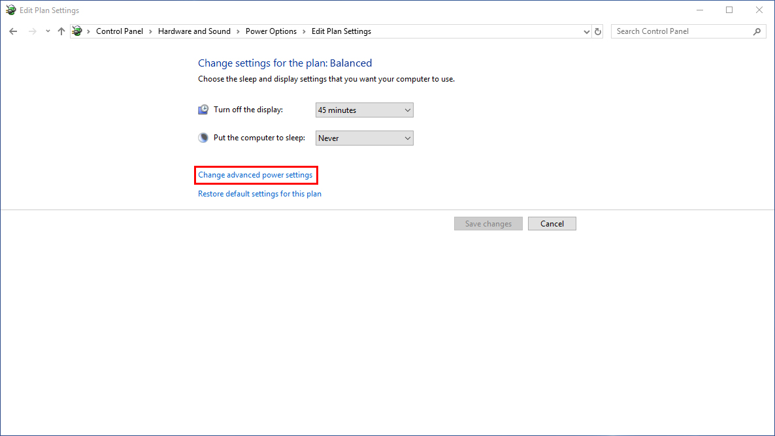Click the search magnifier icon

pos(757,31)
